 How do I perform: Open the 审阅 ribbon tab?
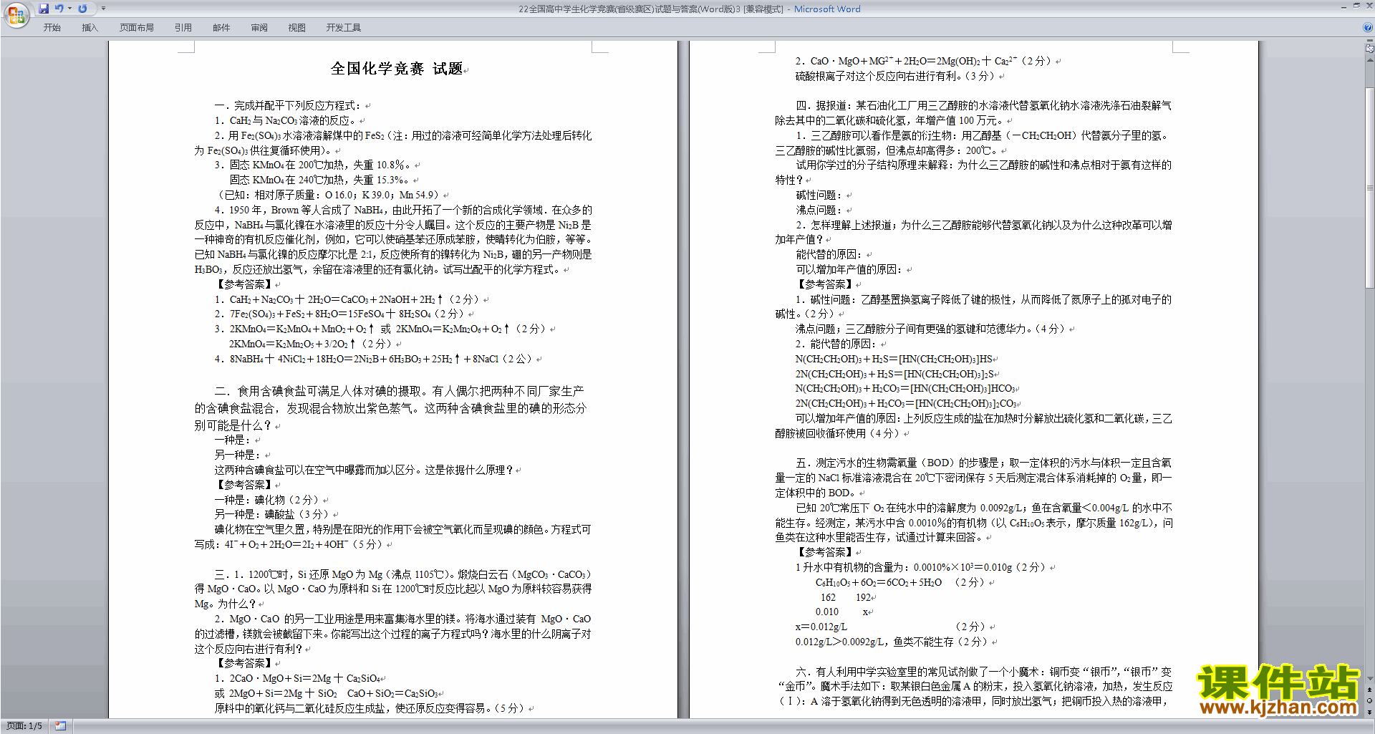[259, 28]
